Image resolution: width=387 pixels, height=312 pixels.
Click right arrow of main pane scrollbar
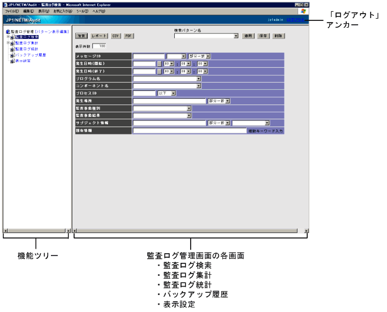tap(306, 231)
